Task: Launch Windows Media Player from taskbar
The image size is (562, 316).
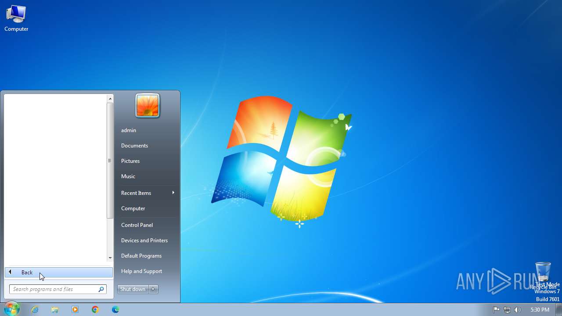Action: point(75,309)
